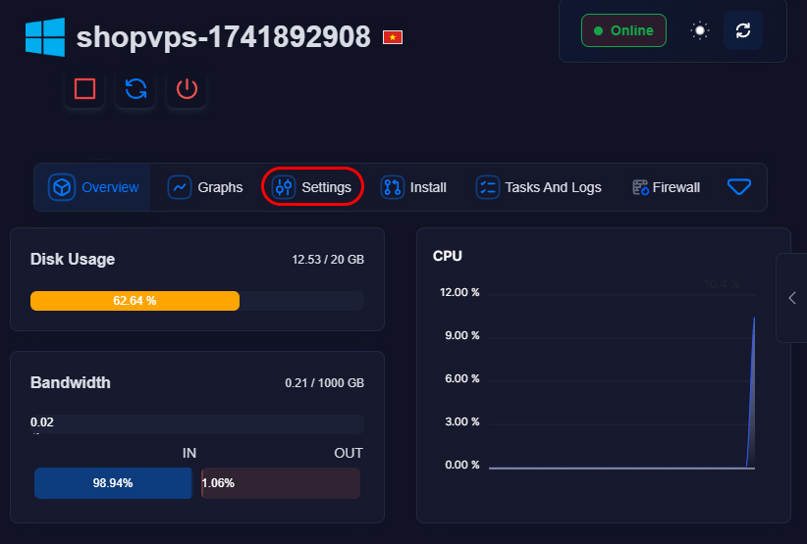The width and height of the screenshot is (807, 544).
Task: Click the red power off icon
Action: (x=187, y=89)
